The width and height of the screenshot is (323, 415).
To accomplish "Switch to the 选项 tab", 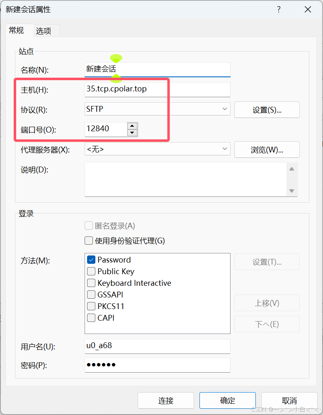I will click(44, 30).
